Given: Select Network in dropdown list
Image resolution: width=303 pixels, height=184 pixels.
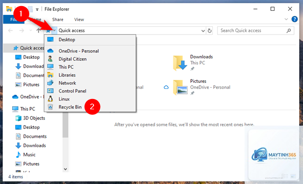Looking at the screenshot, I should coord(90,83).
